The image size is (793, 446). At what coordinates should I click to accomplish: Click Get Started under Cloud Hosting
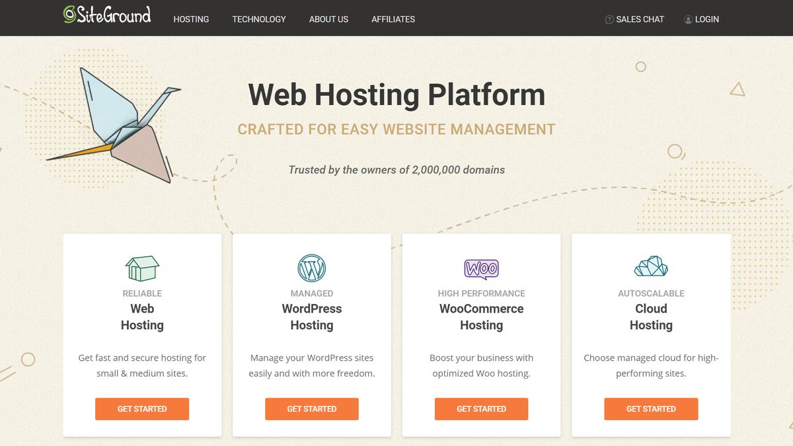point(651,409)
